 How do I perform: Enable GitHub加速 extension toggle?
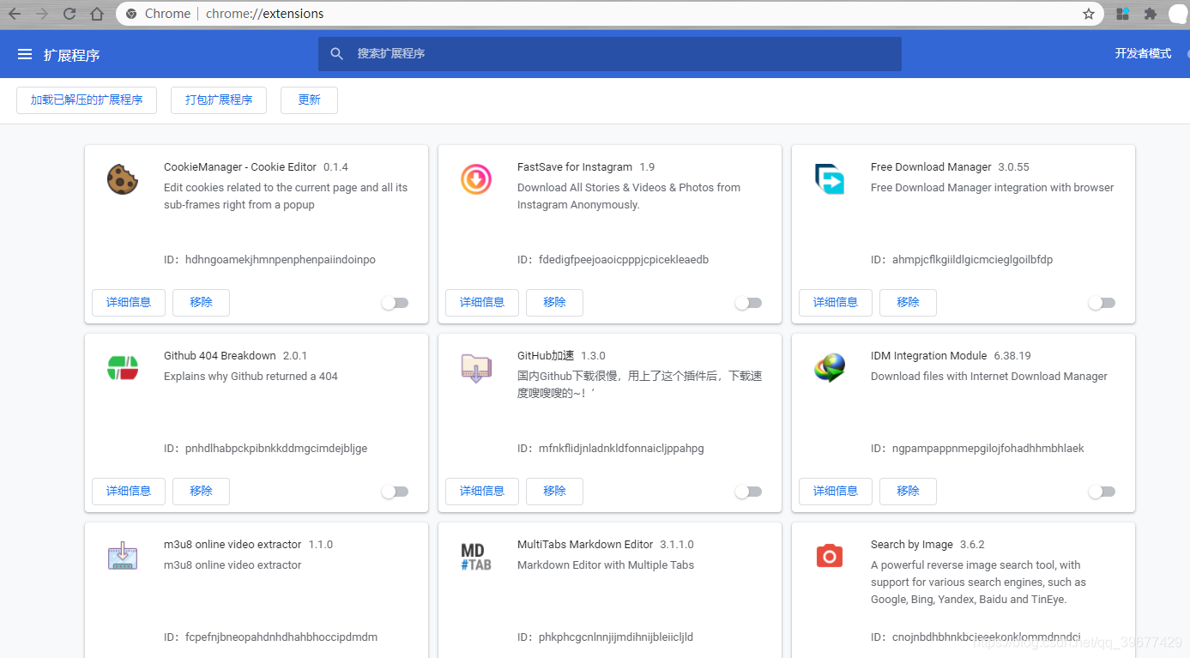[x=749, y=492]
